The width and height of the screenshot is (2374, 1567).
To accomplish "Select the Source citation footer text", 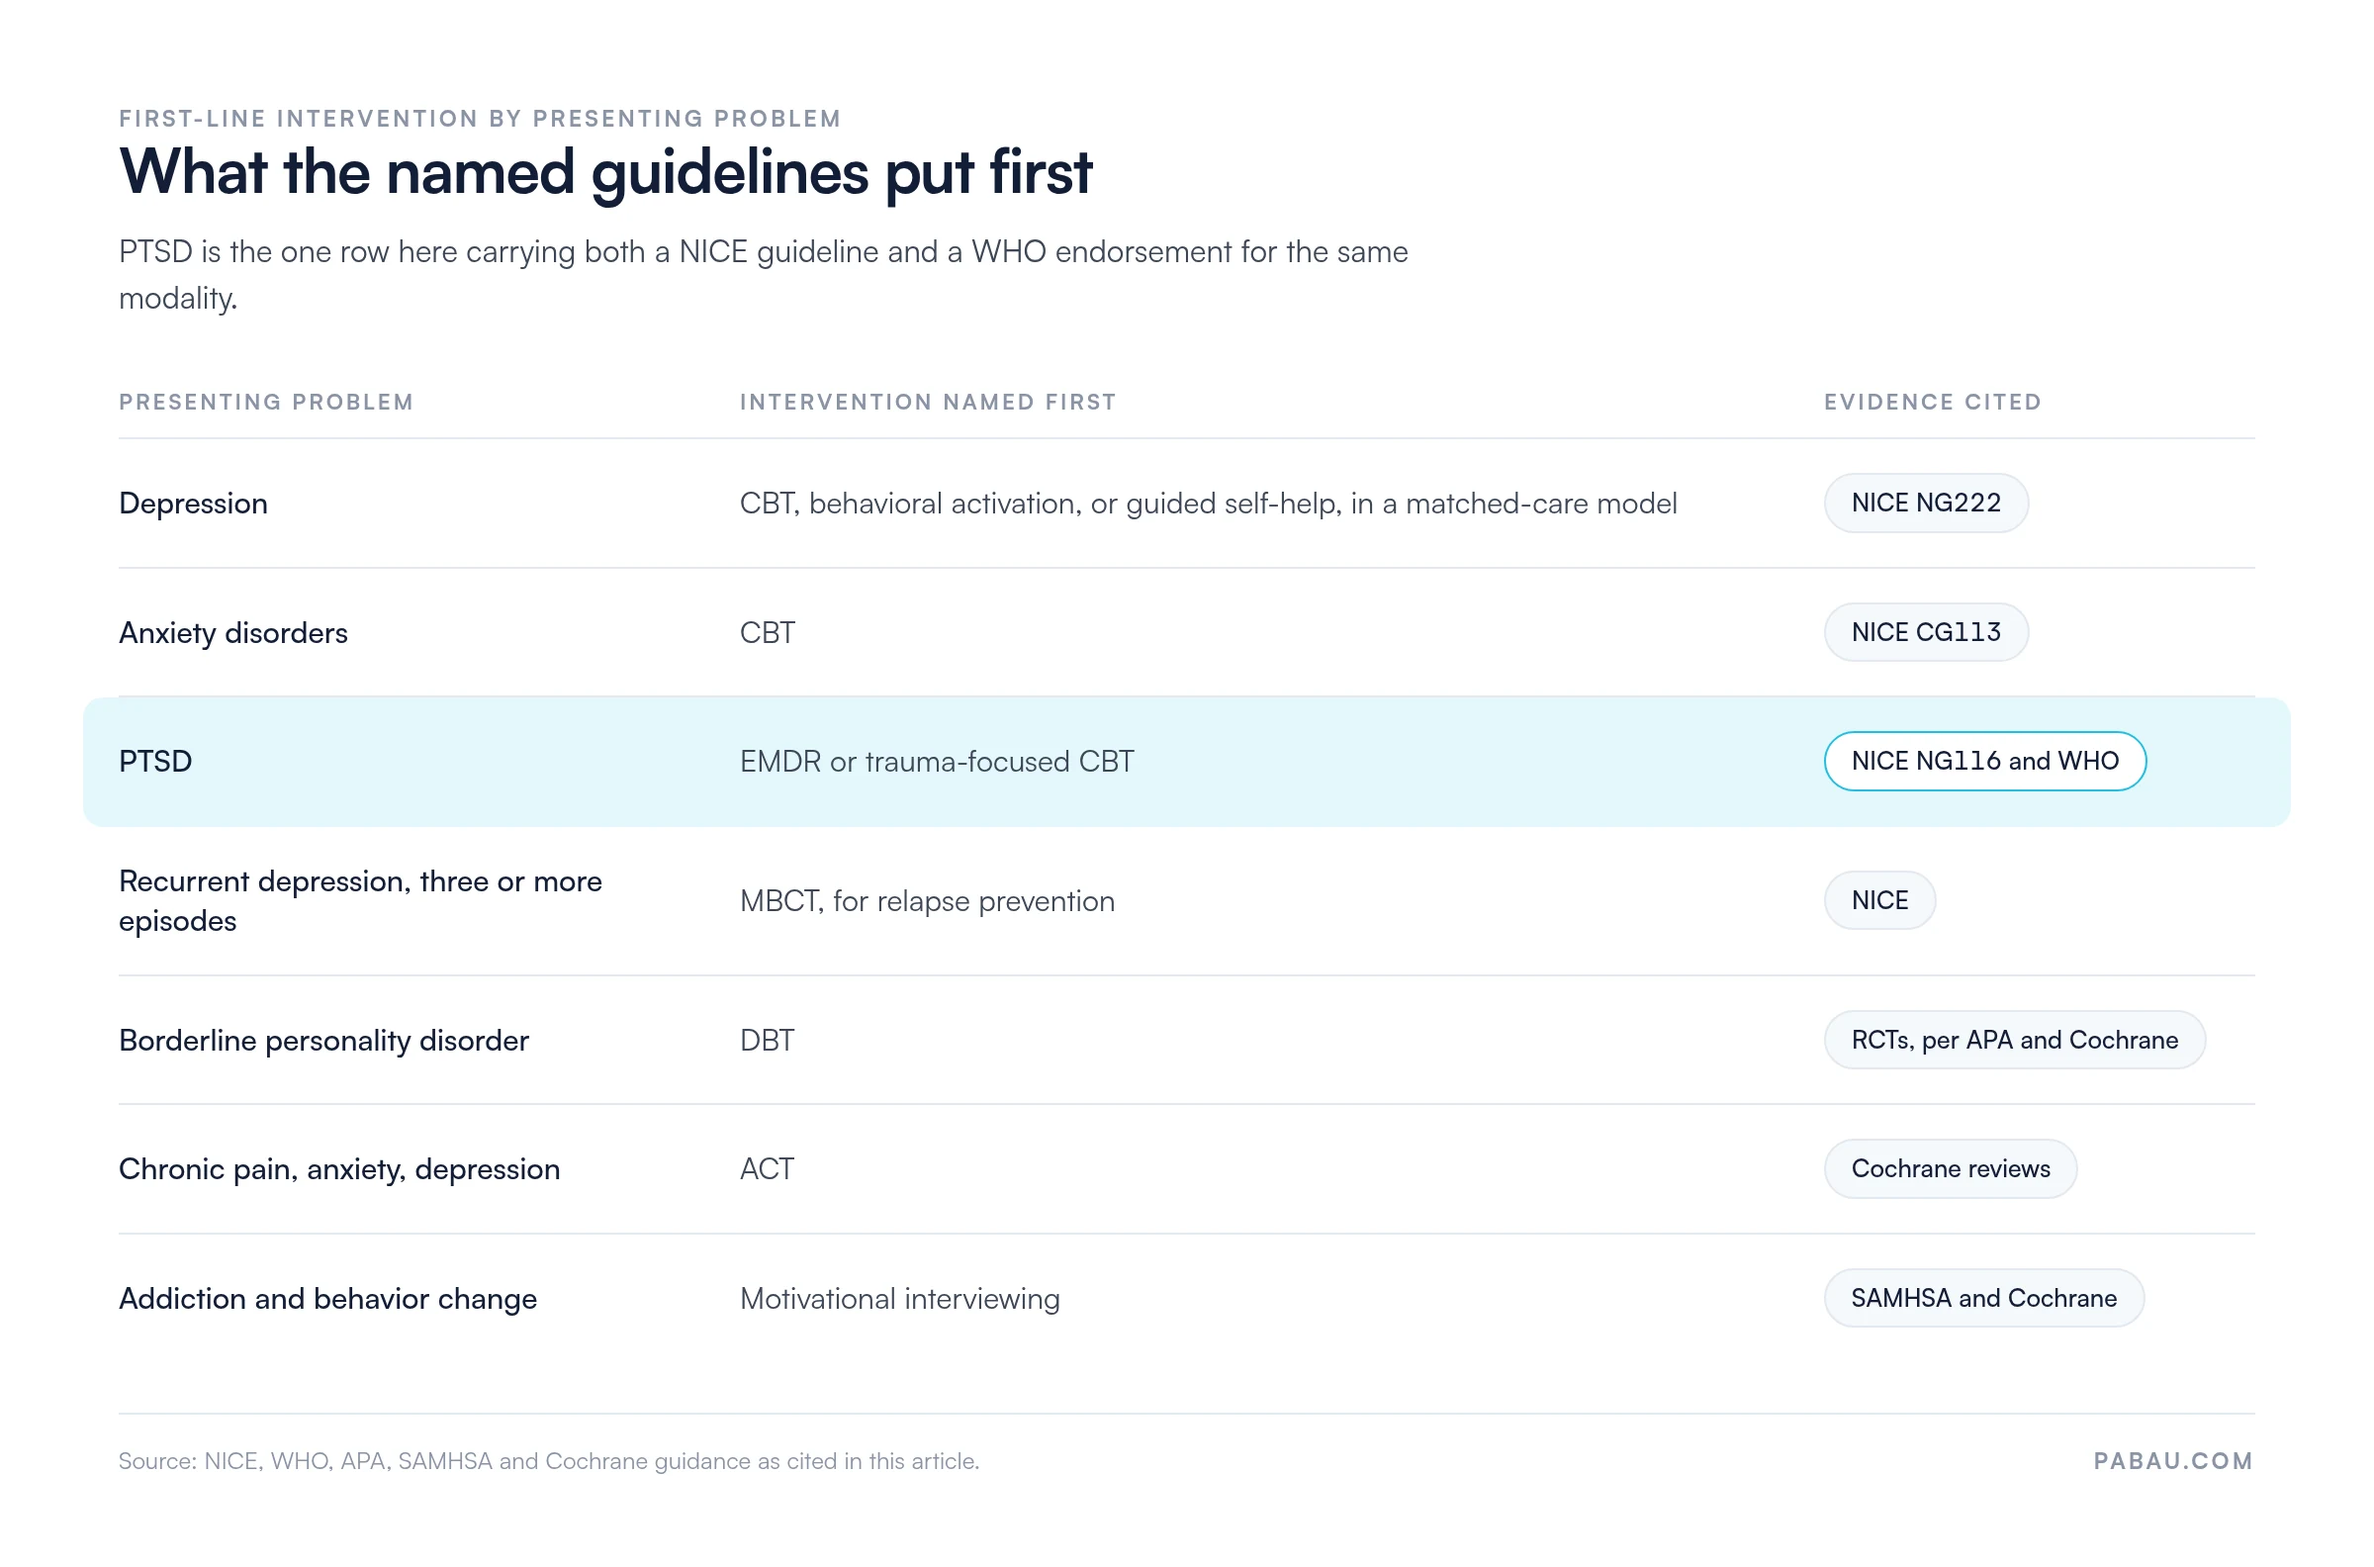I will coord(549,1460).
